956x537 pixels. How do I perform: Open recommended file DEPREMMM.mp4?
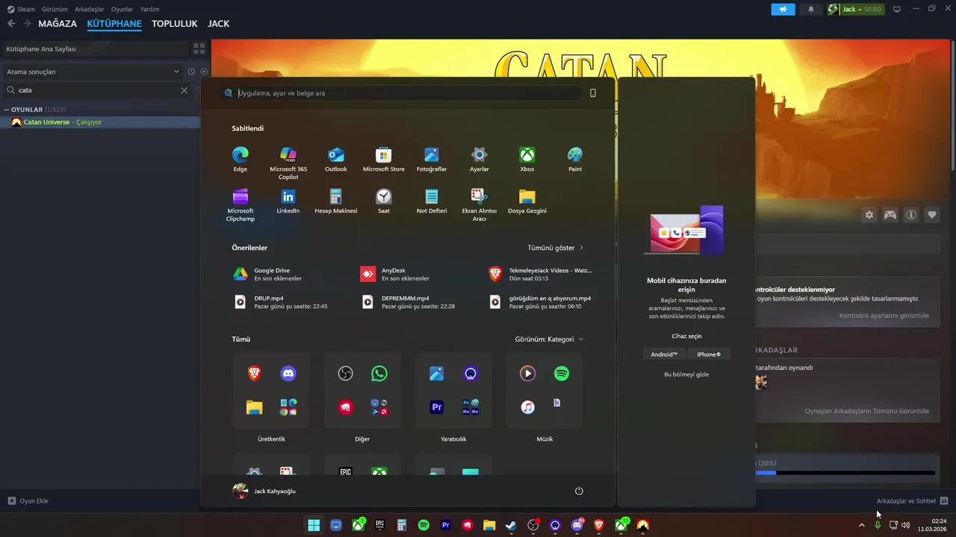(409, 302)
